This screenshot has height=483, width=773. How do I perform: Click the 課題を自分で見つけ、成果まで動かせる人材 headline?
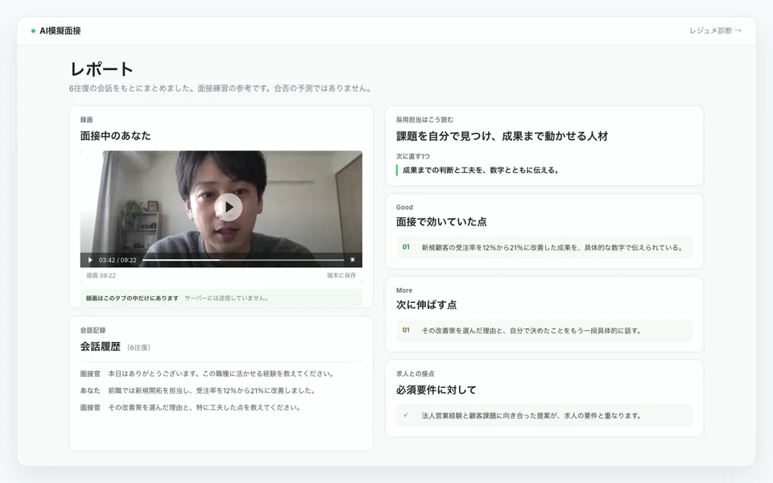pos(502,136)
